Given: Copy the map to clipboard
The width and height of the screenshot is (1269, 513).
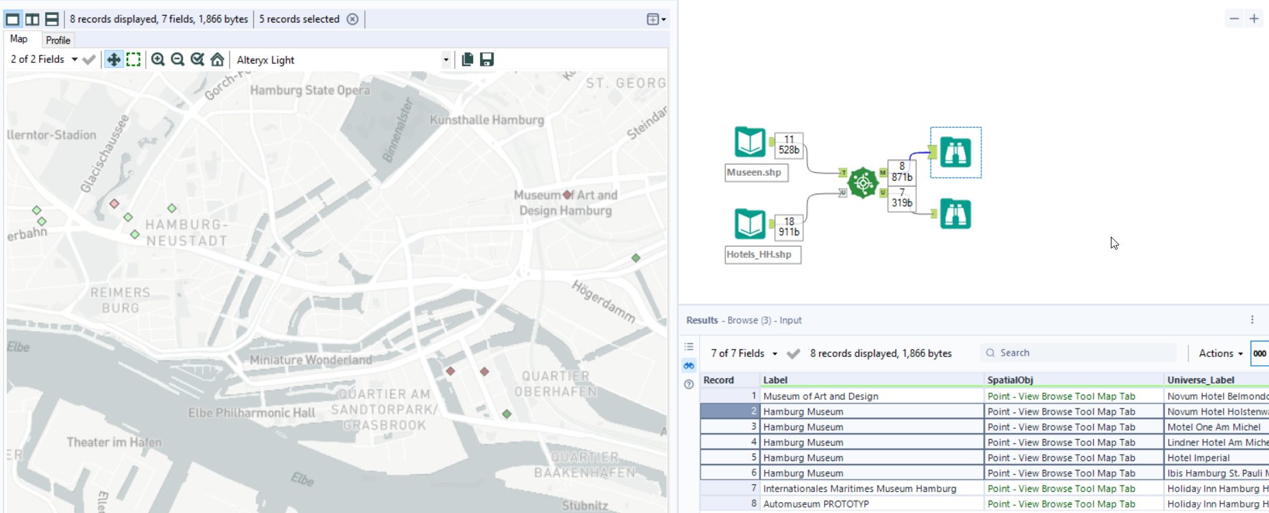Looking at the screenshot, I should point(468,60).
